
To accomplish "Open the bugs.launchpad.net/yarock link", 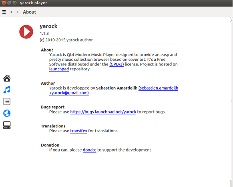I will tap(103, 112).
